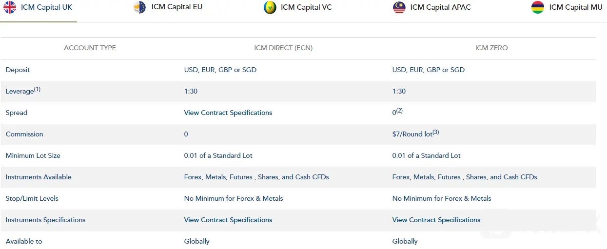Open ICM Zero View Contract Specifications link
The image size is (607, 249).
click(436, 220)
